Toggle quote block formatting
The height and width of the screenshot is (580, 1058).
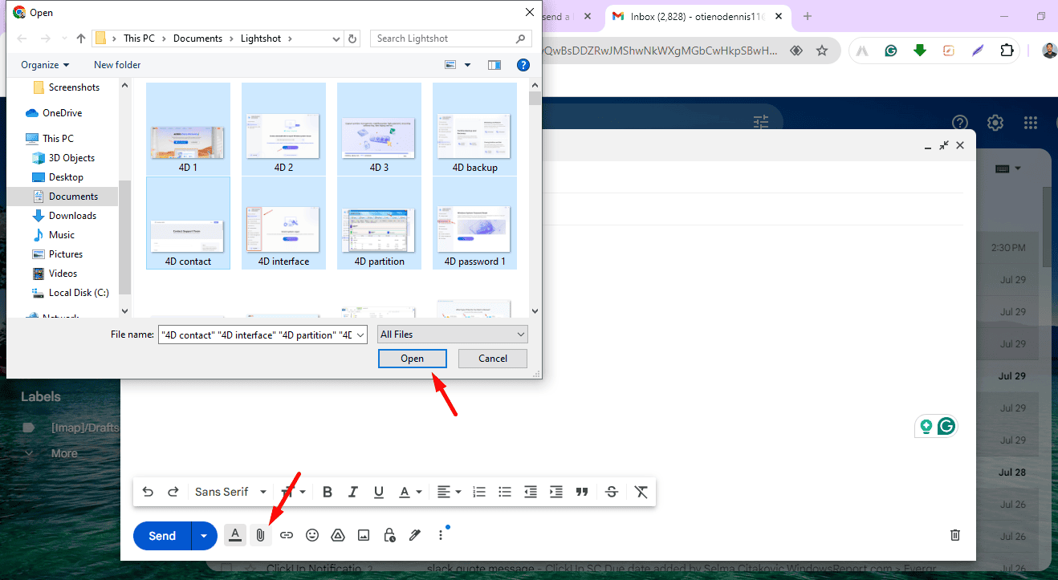(x=582, y=492)
